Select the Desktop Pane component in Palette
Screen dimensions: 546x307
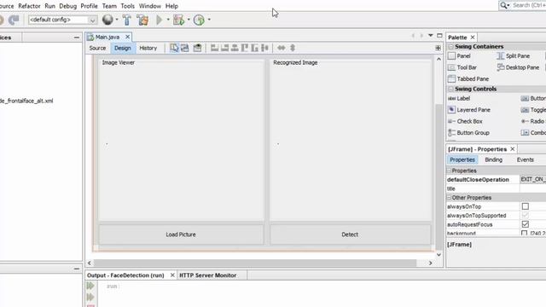tap(518, 67)
